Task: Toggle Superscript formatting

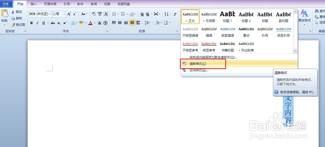Action: [65, 23]
